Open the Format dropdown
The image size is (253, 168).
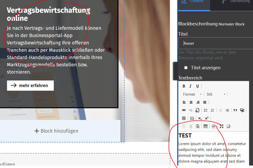192,94
